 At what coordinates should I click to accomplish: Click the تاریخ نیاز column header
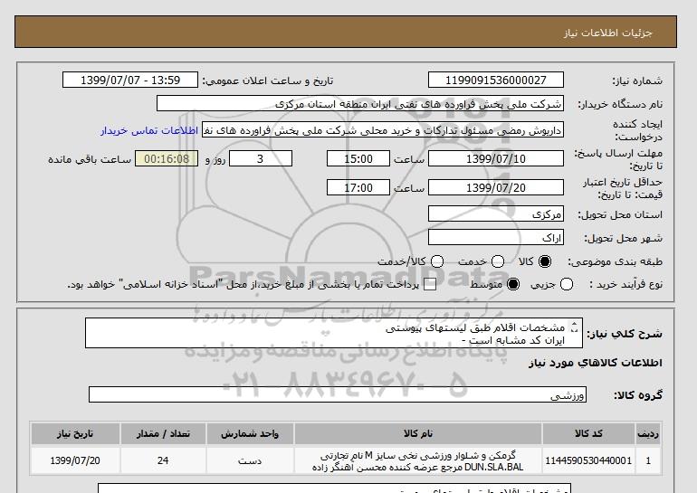pyautogui.click(x=75, y=433)
